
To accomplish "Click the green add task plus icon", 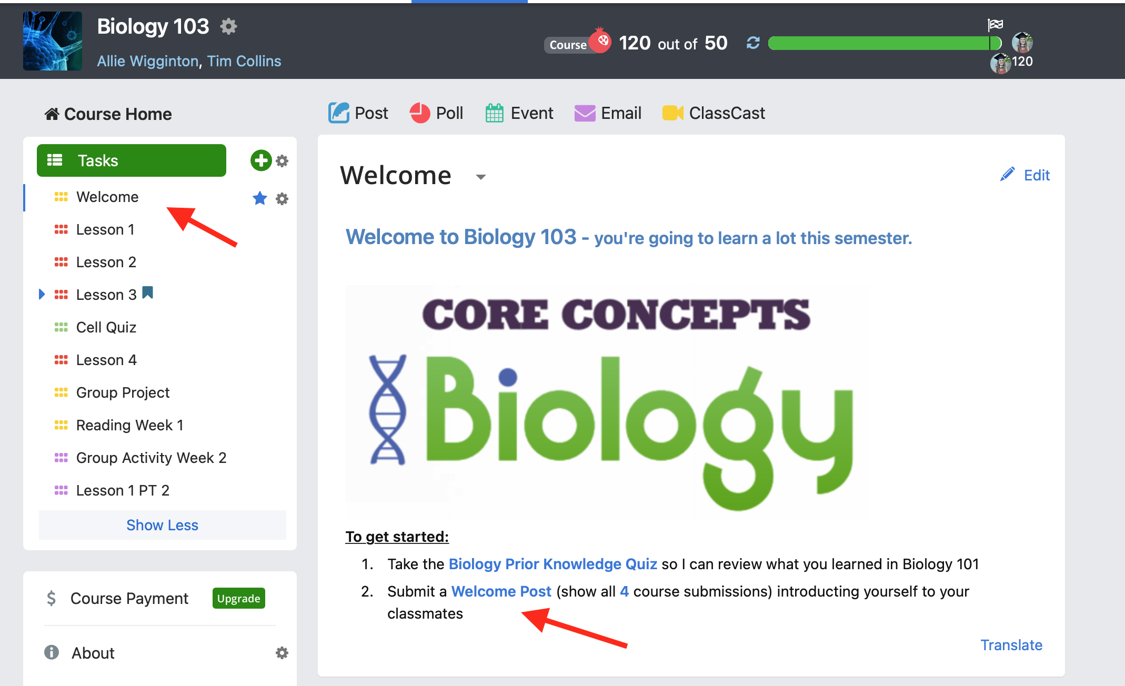I will tap(261, 160).
